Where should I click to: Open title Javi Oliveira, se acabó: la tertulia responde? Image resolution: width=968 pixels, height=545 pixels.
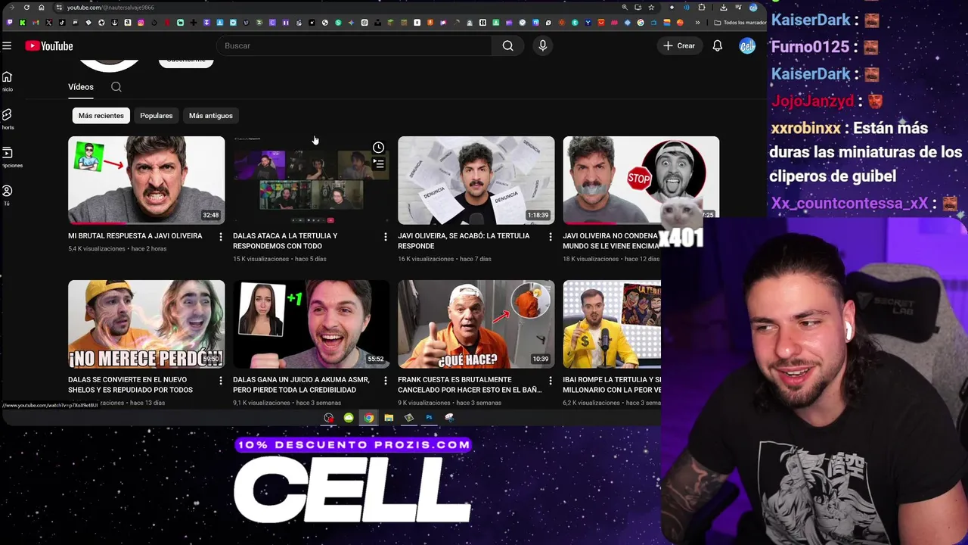tap(463, 241)
